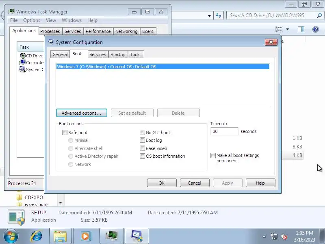Select Windows 7 boot entry
Image resolution: width=325 pixels, height=244 pixels.
pyautogui.click(x=163, y=67)
